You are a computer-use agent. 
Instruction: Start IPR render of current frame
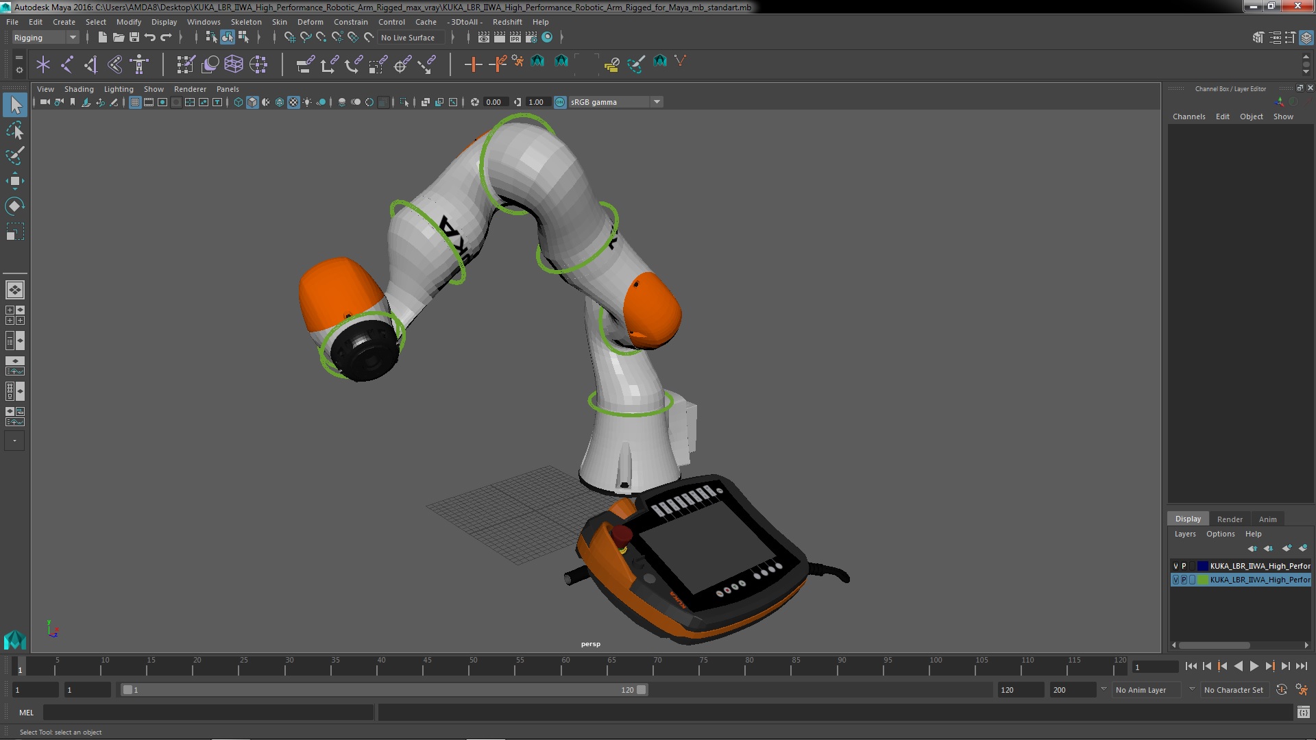coord(515,38)
